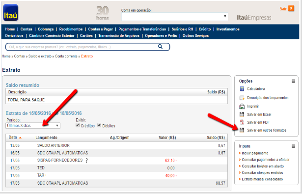Open the Home menu
The image size is (303, 195).
(x=10, y=29)
